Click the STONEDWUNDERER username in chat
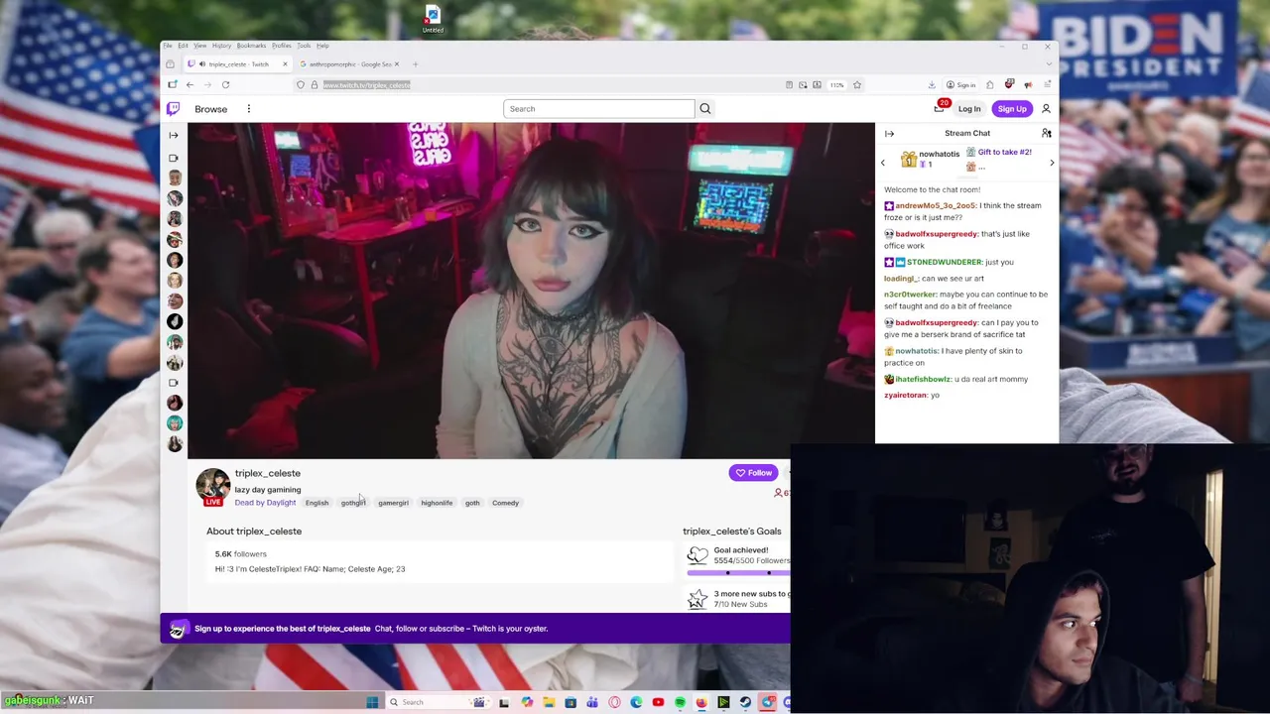Viewport: 1270px width, 714px height. click(x=944, y=262)
